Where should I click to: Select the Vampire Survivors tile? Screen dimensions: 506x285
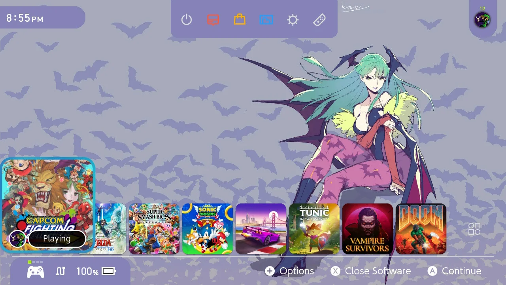(368, 229)
